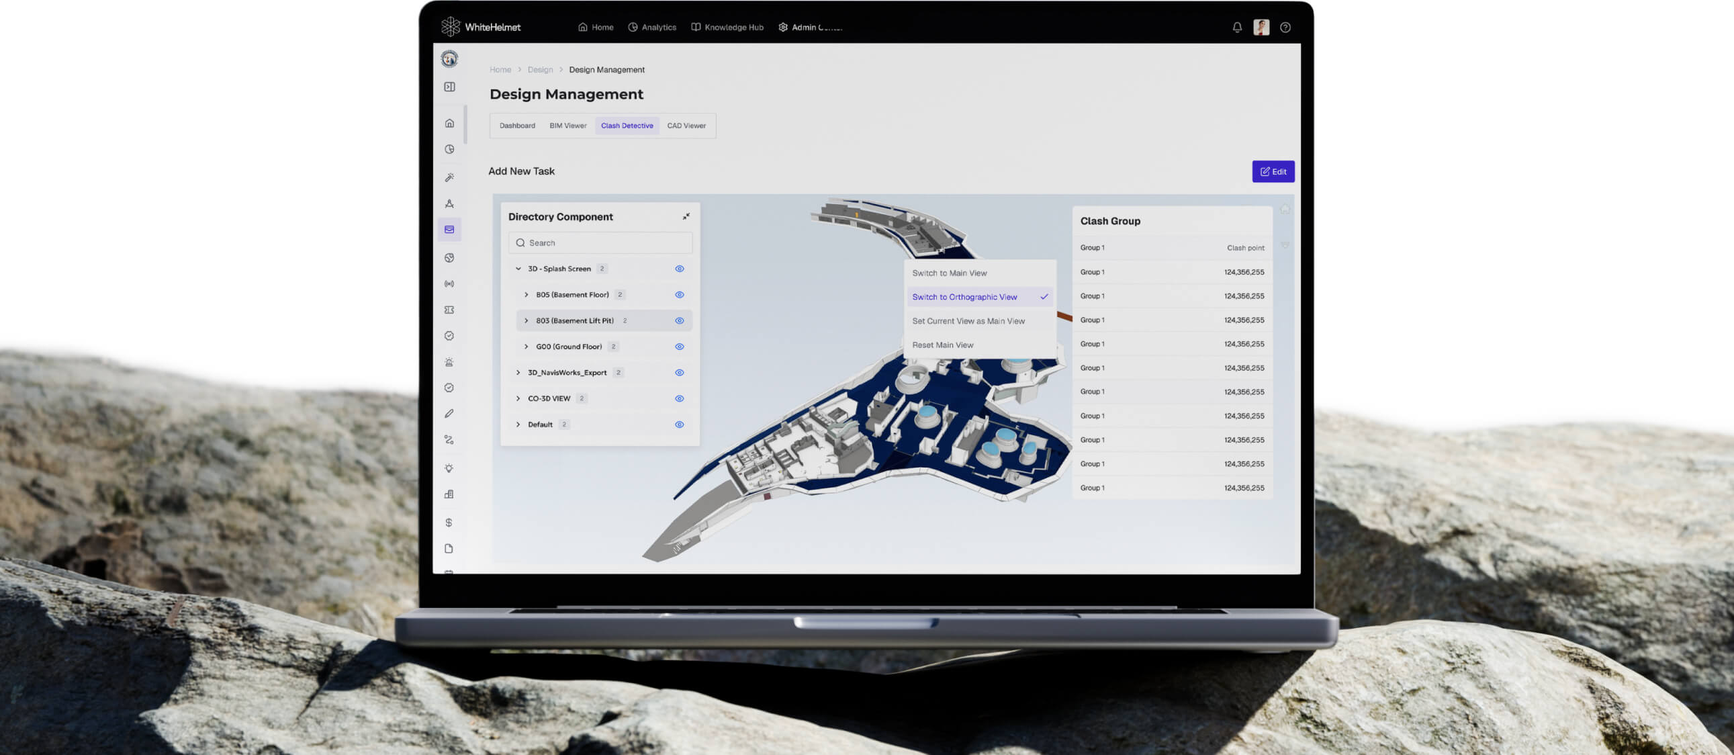Choose Set Current View as Main View
This screenshot has width=1734, height=755.
point(978,321)
